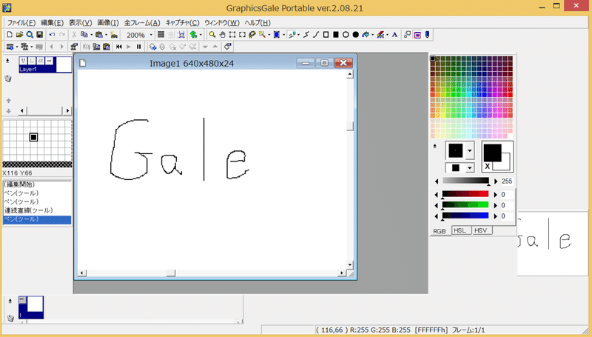Click the black foreground color swatch
Viewport: 592px width, 337px height.
(x=492, y=153)
